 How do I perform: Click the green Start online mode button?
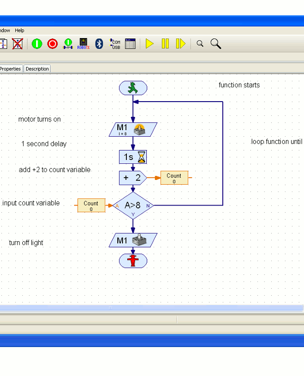click(x=37, y=44)
